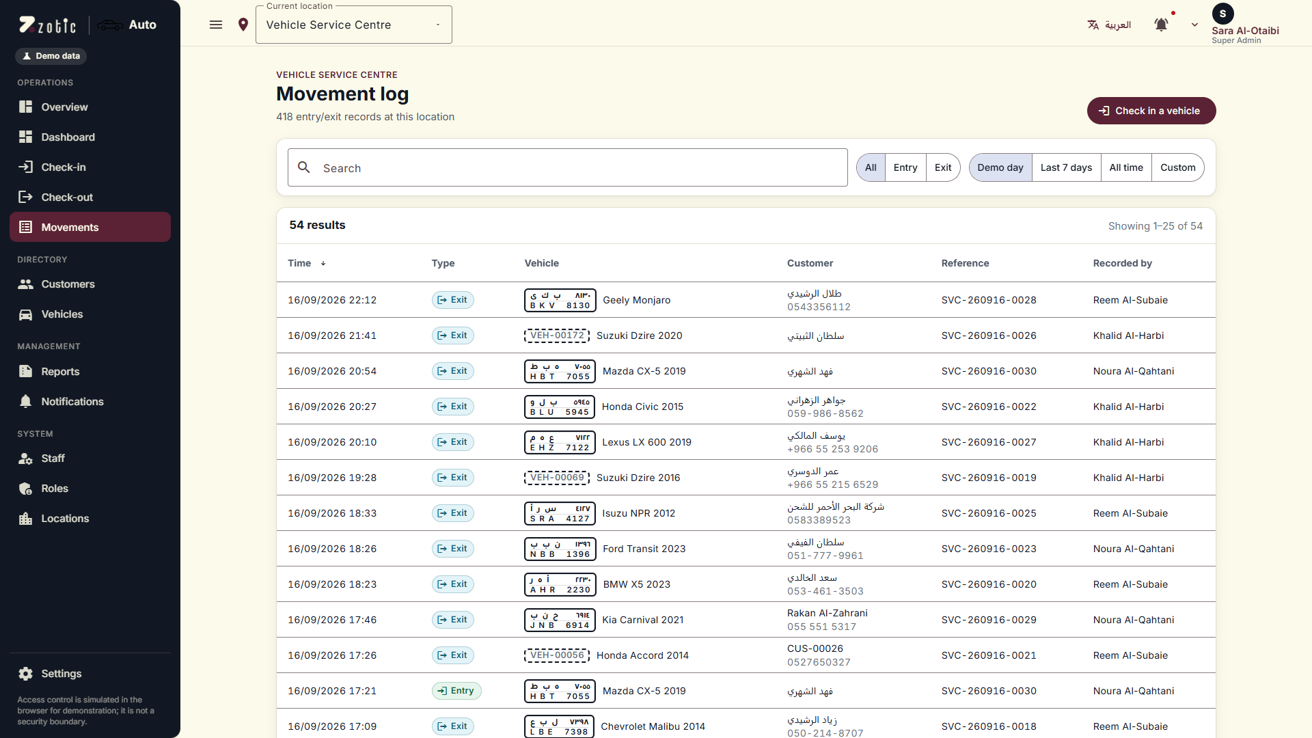Screen dimensions: 1312x738
Task: Click the Locations building icon
Action: pos(26,518)
